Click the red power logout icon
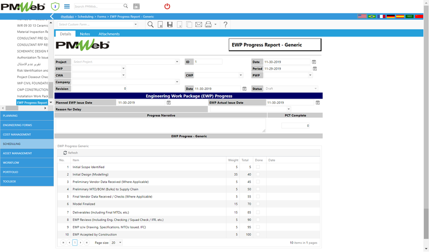 click(167, 6)
